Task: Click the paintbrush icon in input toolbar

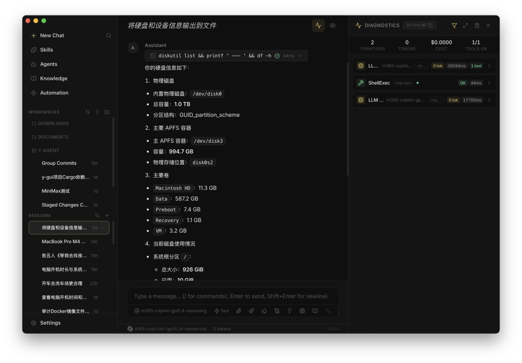Action: coord(251,311)
